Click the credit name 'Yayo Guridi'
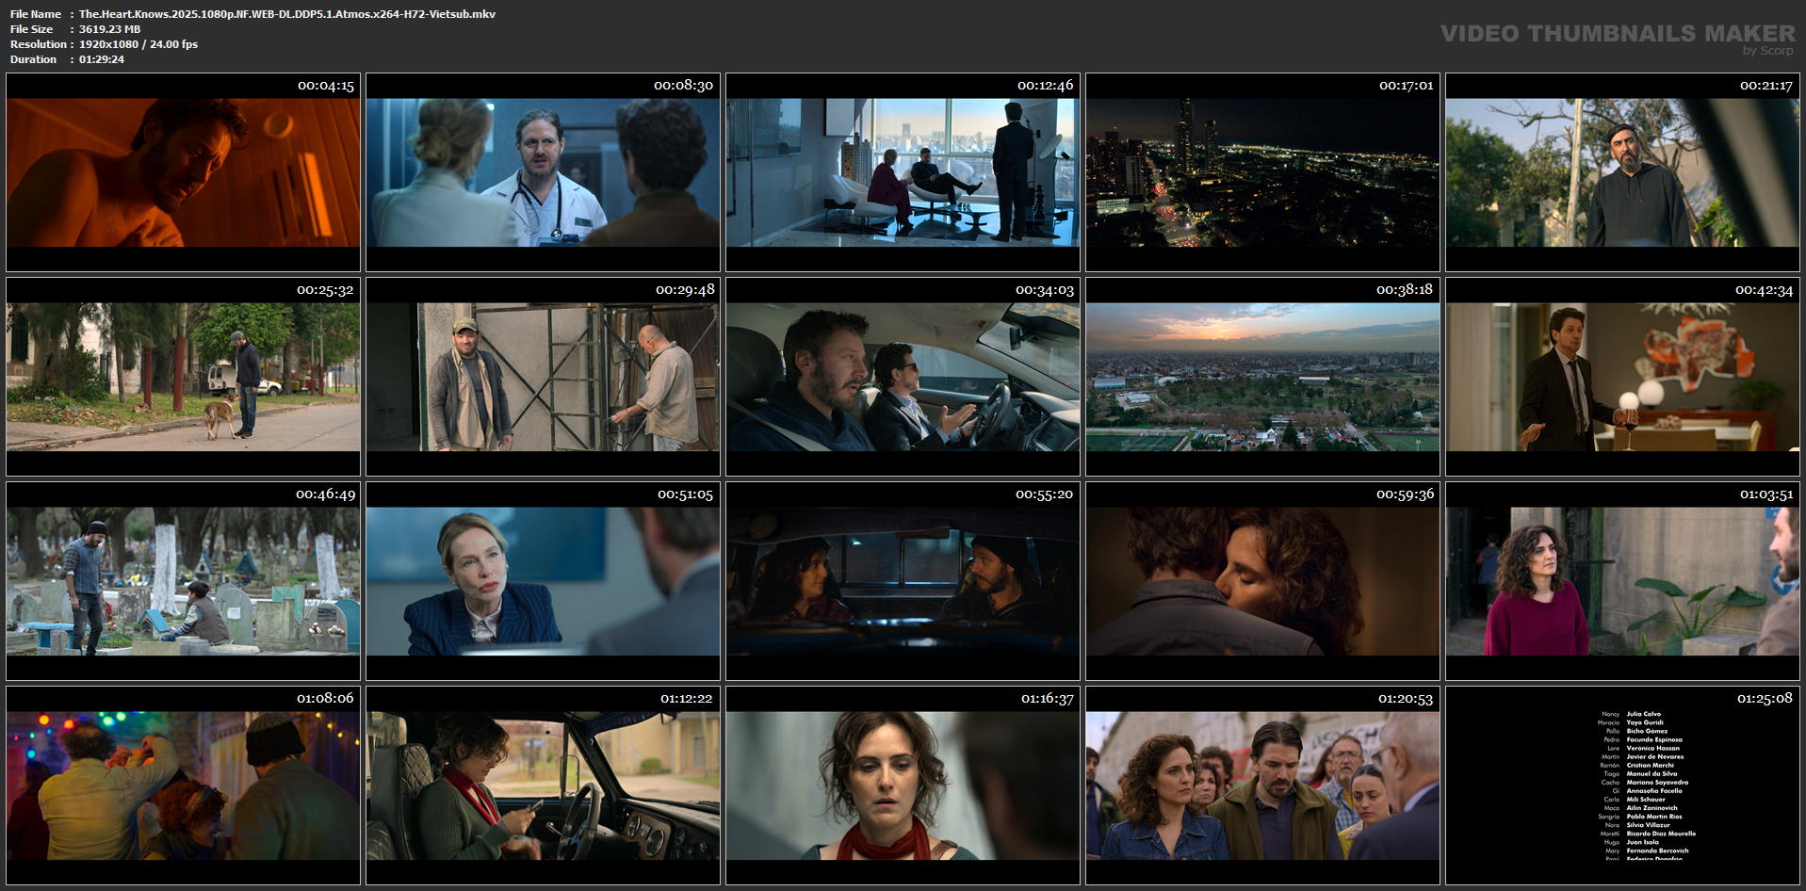The height and width of the screenshot is (891, 1806). coord(1645,722)
